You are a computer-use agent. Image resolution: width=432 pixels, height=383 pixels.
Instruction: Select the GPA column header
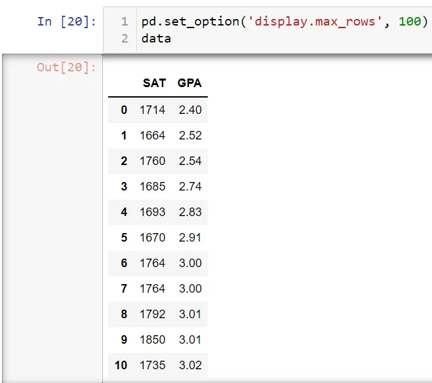(189, 84)
